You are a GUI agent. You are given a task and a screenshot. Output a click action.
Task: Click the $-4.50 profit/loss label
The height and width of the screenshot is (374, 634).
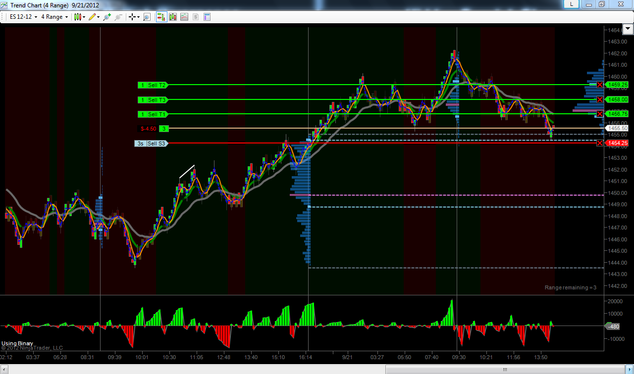[x=149, y=129]
